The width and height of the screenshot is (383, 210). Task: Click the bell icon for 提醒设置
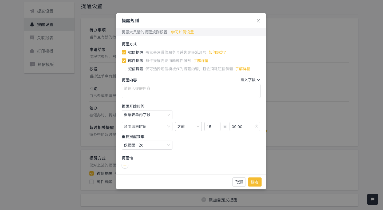click(32, 24)
